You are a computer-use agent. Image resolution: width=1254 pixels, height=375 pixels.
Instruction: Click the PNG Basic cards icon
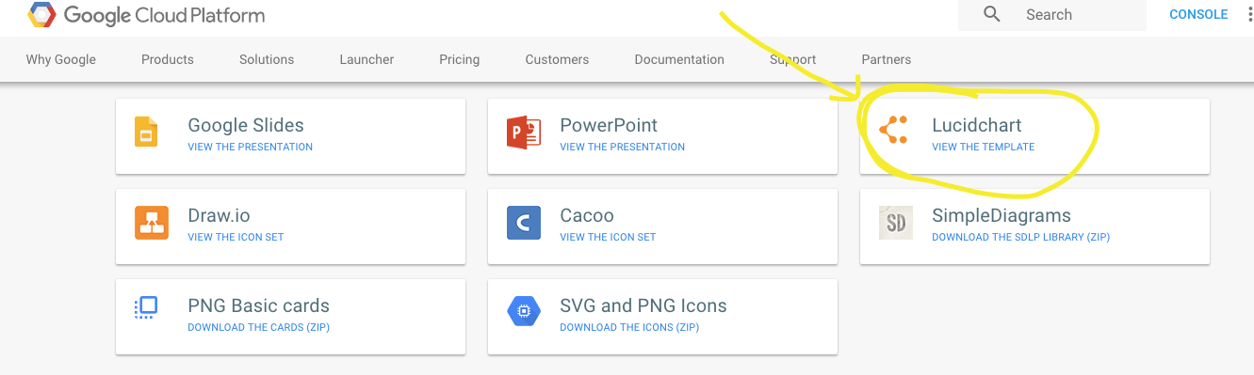click(146, 307)
